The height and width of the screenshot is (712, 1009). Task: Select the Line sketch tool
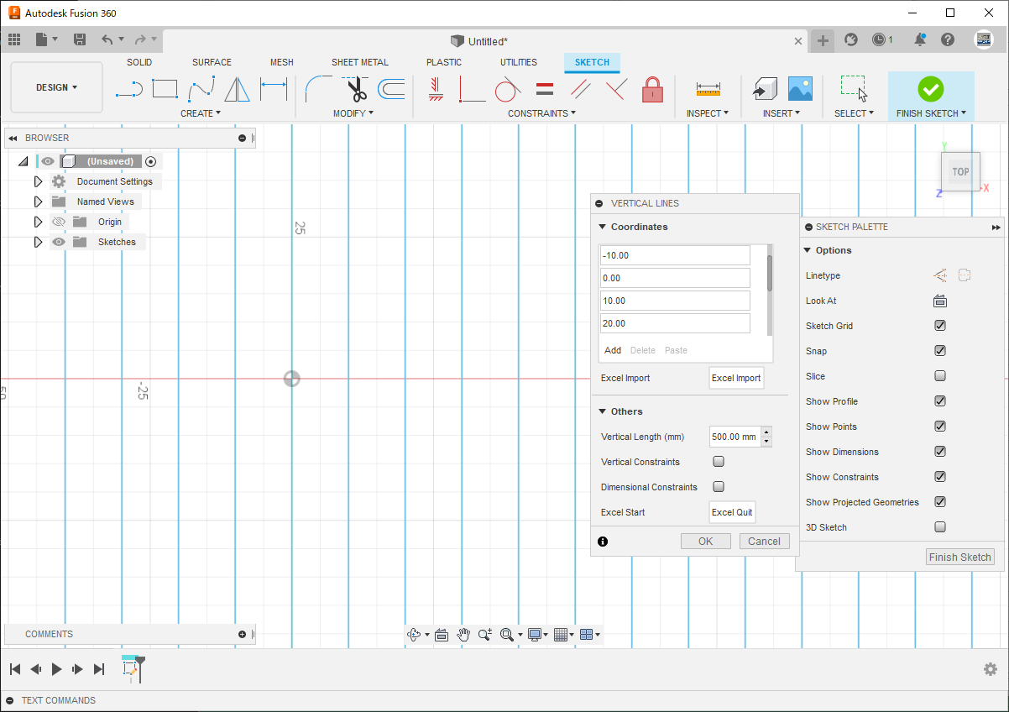pos(128,89)
